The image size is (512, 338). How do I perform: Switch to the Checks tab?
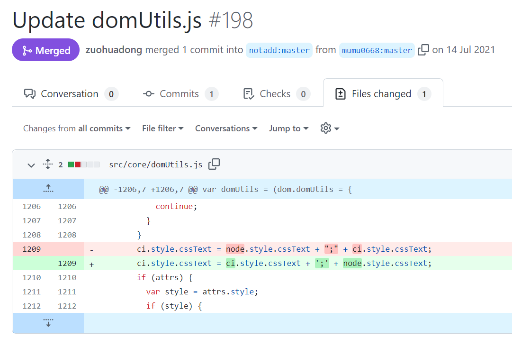coord(277,94)
